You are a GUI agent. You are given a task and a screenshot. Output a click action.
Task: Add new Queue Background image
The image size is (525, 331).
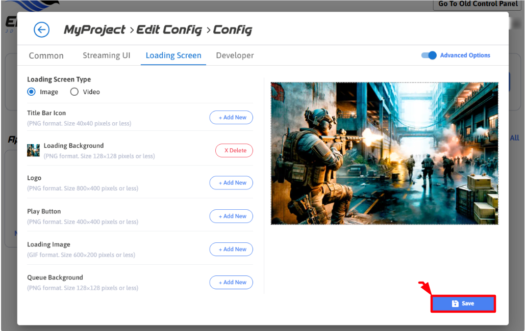pyautogui.click(x=231, y=283)
